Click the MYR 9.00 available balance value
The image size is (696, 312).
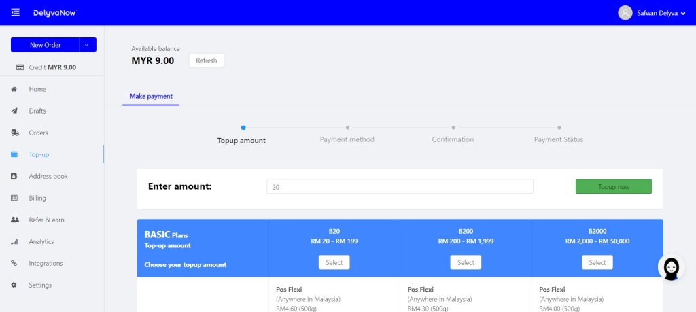click(x=153, y=60)
